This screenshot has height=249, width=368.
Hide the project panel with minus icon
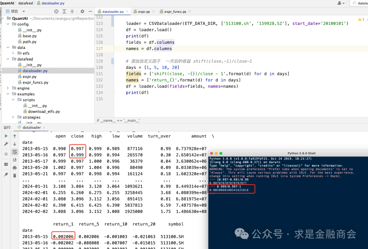[90, 11]
